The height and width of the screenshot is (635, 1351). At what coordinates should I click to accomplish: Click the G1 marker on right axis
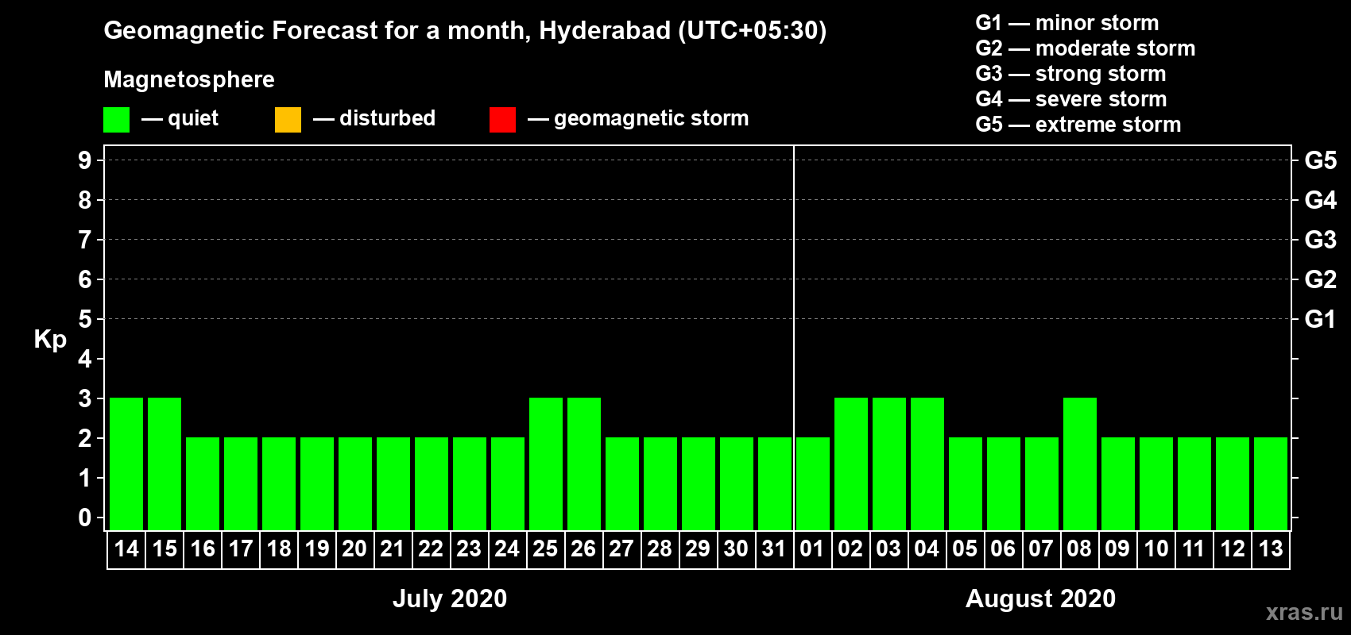click(1320, 319)
